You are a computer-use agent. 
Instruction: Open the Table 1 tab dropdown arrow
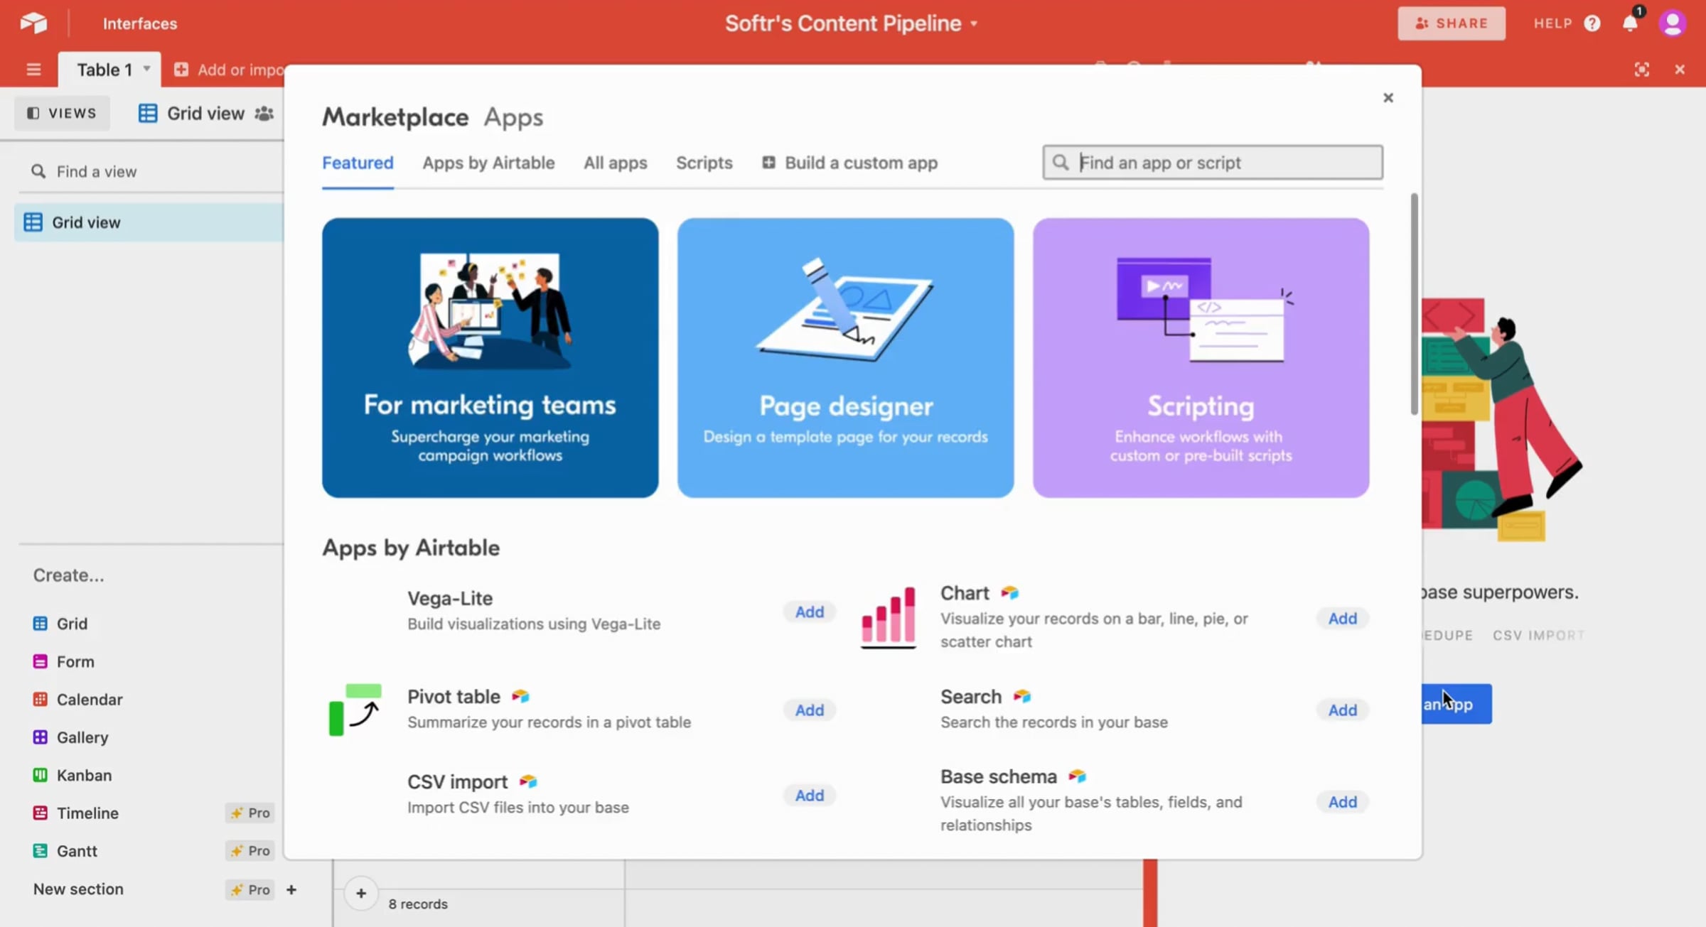[146, 69]
